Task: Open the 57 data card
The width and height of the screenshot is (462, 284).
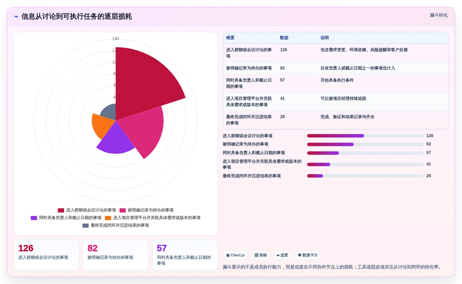Action: (x=185, y=255)
